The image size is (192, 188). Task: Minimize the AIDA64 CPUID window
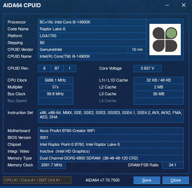pyautogui.click(x=167, y=5)
